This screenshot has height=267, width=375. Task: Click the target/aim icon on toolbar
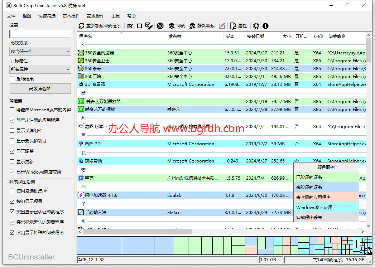click(x=160, y=26)
